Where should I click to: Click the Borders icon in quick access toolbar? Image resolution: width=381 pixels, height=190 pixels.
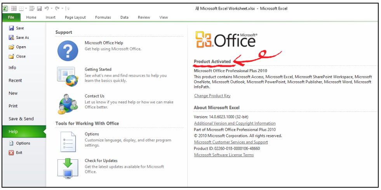(21, 9)
